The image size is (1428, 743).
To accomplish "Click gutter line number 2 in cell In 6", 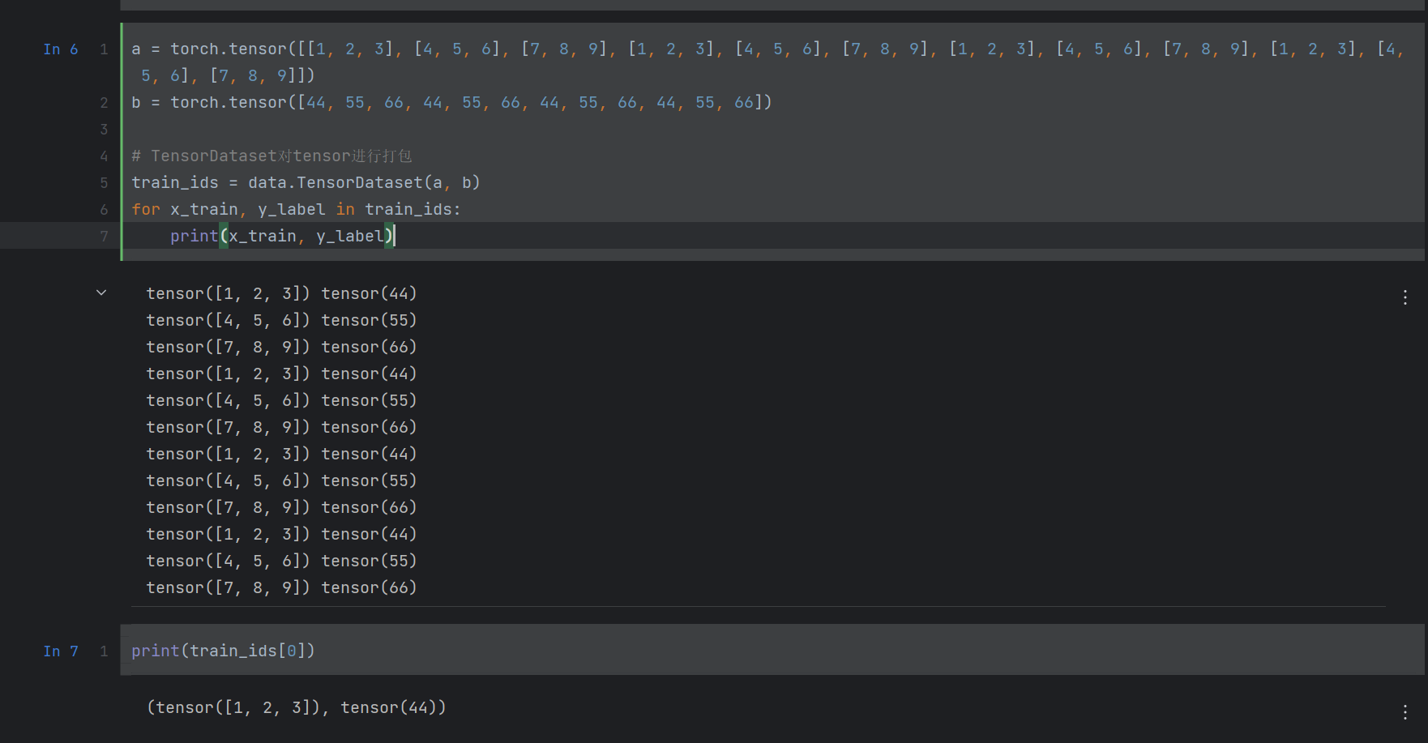I will pos(104,103).
